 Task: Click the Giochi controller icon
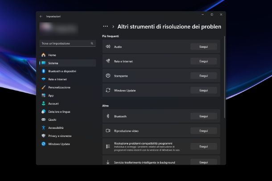(x=43, y=119)
